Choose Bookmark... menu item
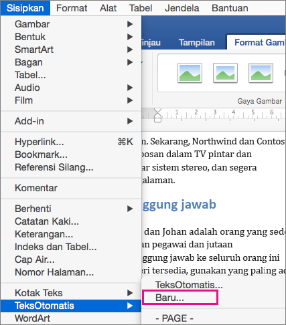This screenshot has width=286, height=325. pos(71,154)
